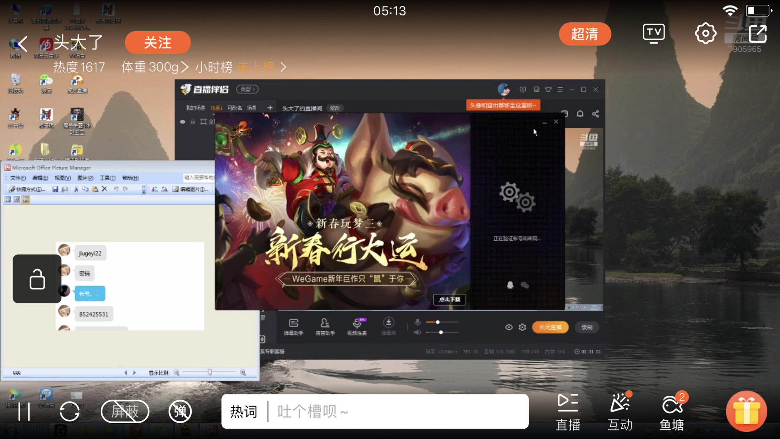This screenshot has height=439, width=780.
Task: Switch to the 直播 tab
Action: (x=568, y=412)
